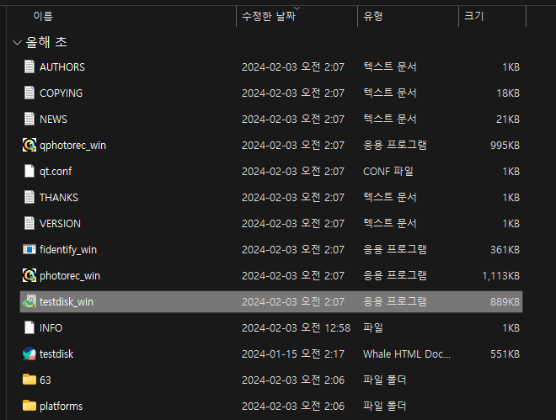The height and width of the screenshot is (420, 556).
Task: Select the THANKS file name
Action: tap(59, 198)
